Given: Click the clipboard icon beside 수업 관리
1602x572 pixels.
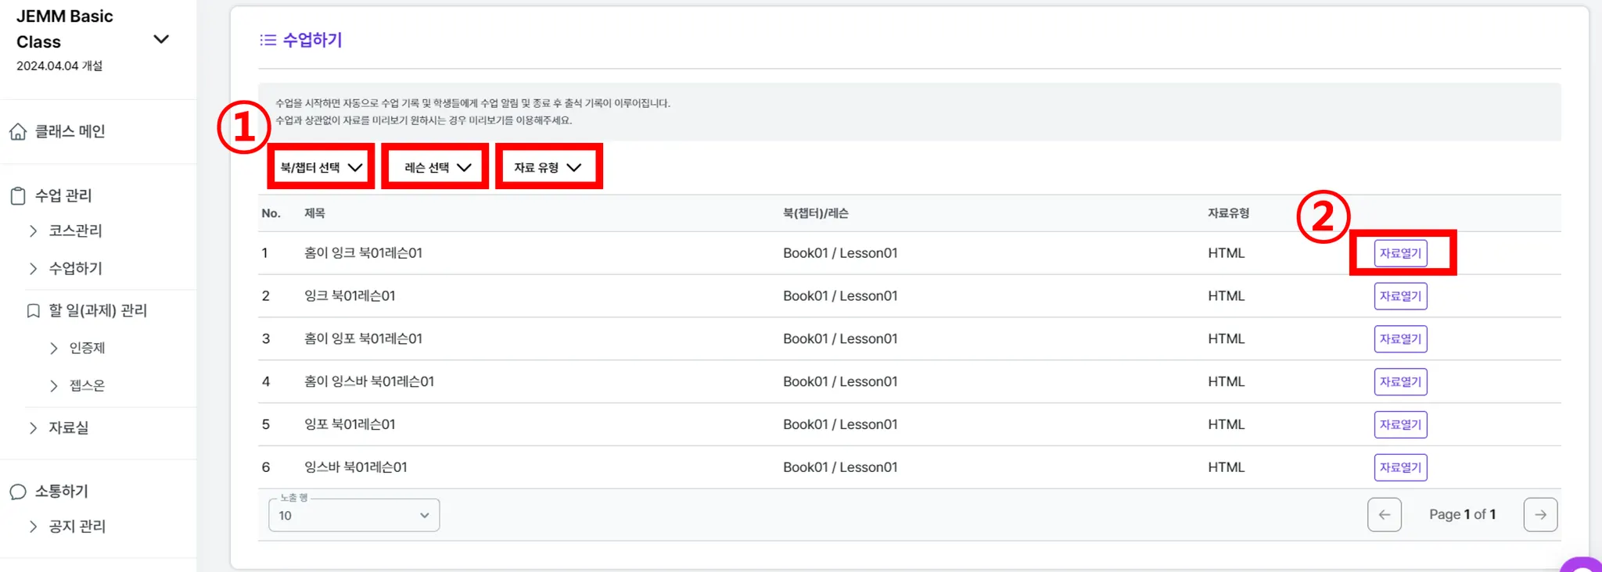Looking at the screenshot, I should pos(18,196).
